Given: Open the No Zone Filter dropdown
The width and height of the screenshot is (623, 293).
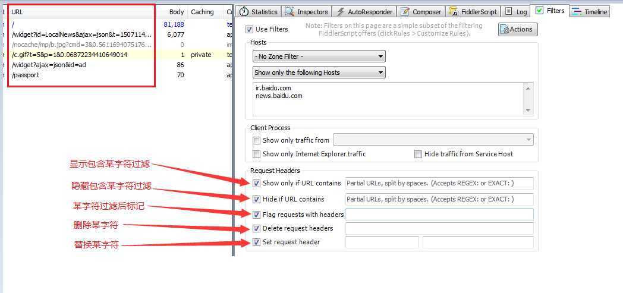Looking at the screenshot, I should [x=319, y=57].
